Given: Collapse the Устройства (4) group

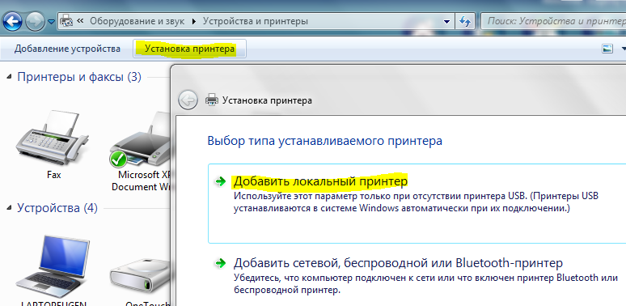Looking at the screenshot, I should [9, 208].
